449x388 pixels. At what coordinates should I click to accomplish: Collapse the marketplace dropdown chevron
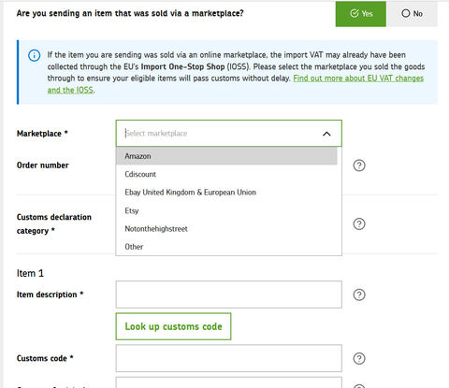point(326,134)
